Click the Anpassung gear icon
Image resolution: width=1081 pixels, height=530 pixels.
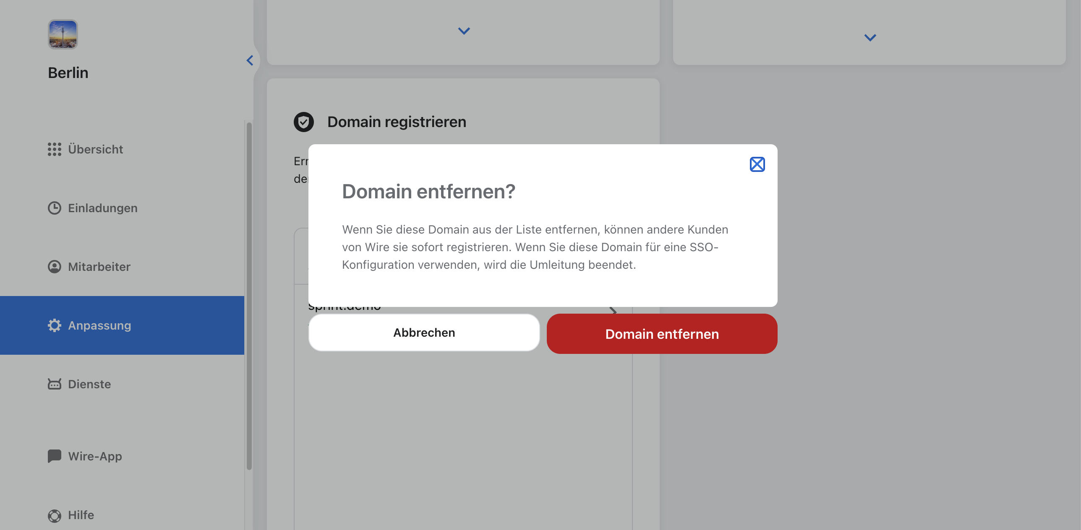pos(54,325)
